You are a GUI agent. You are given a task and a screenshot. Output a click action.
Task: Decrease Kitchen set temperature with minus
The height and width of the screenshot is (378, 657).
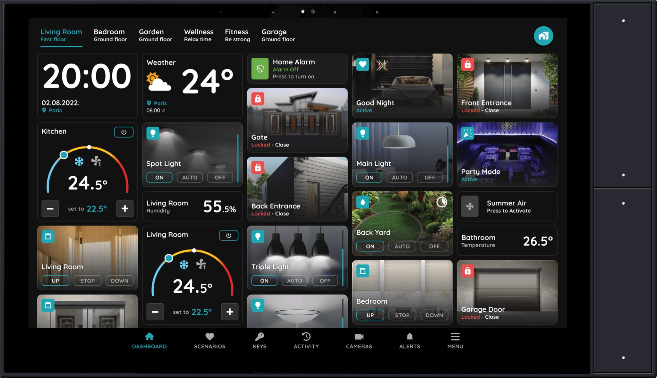pos(50,208)
